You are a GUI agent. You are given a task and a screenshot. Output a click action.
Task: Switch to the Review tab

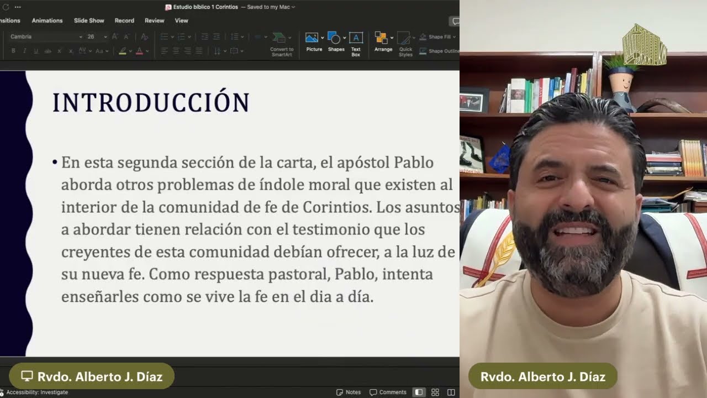154,20
